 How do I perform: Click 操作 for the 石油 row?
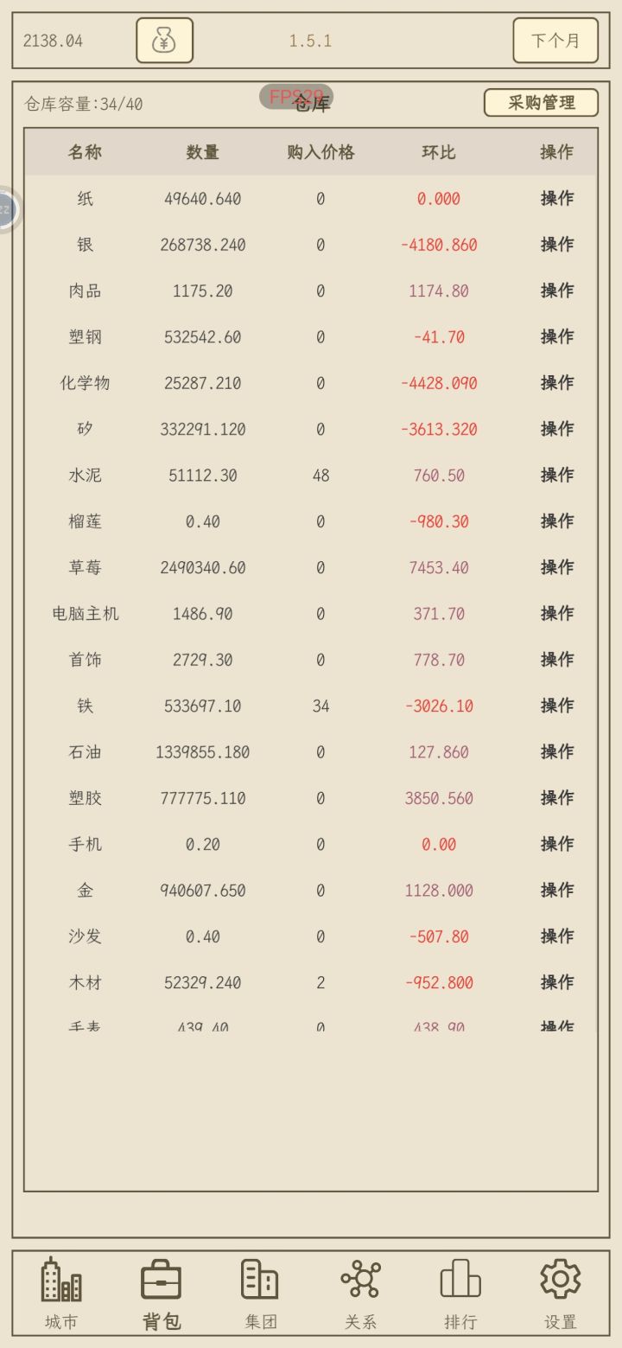coord(557,751)
